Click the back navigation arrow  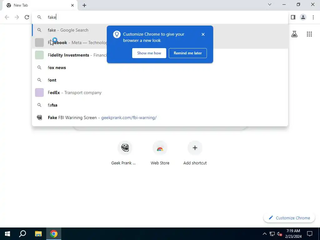[x=7, y=17]
